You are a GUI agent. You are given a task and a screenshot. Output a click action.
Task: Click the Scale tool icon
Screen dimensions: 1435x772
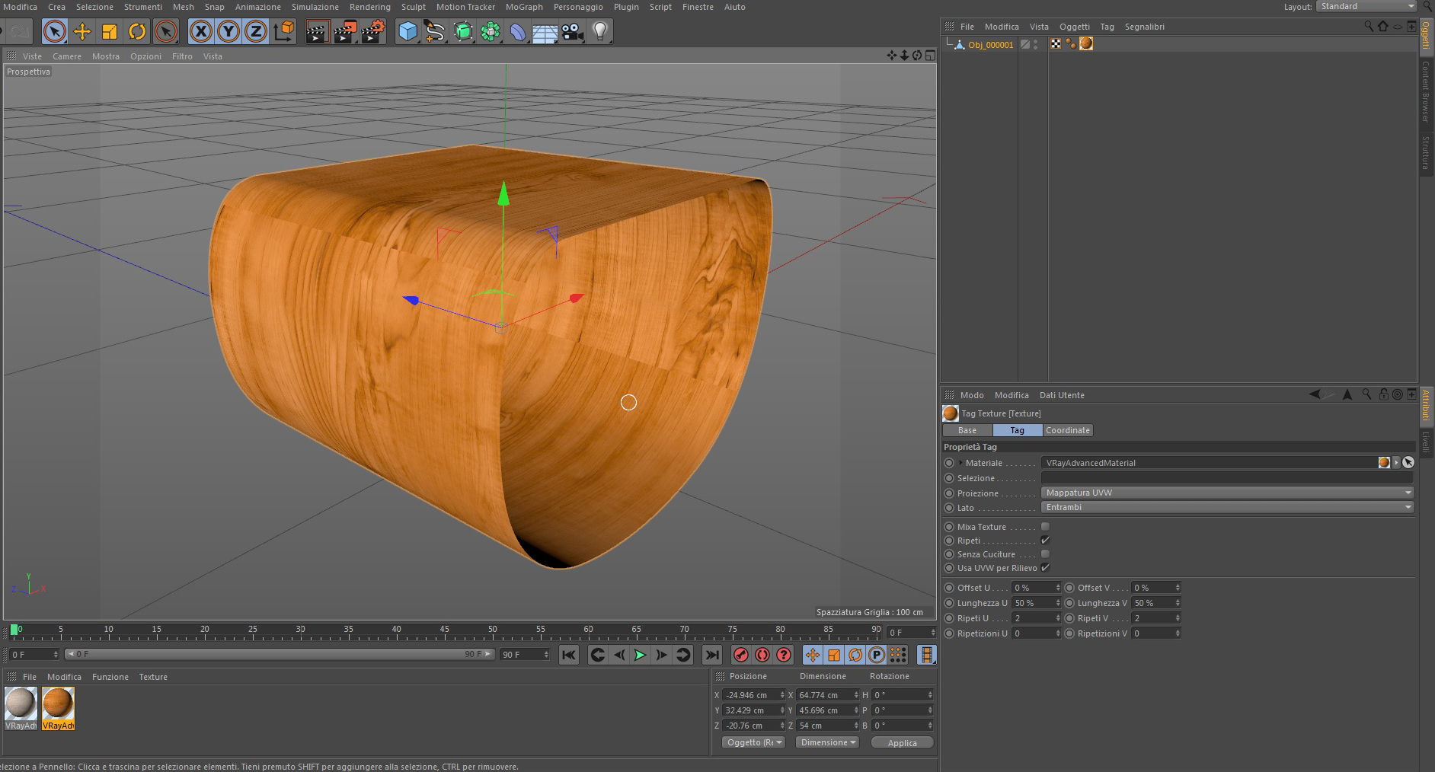(110, 31)
